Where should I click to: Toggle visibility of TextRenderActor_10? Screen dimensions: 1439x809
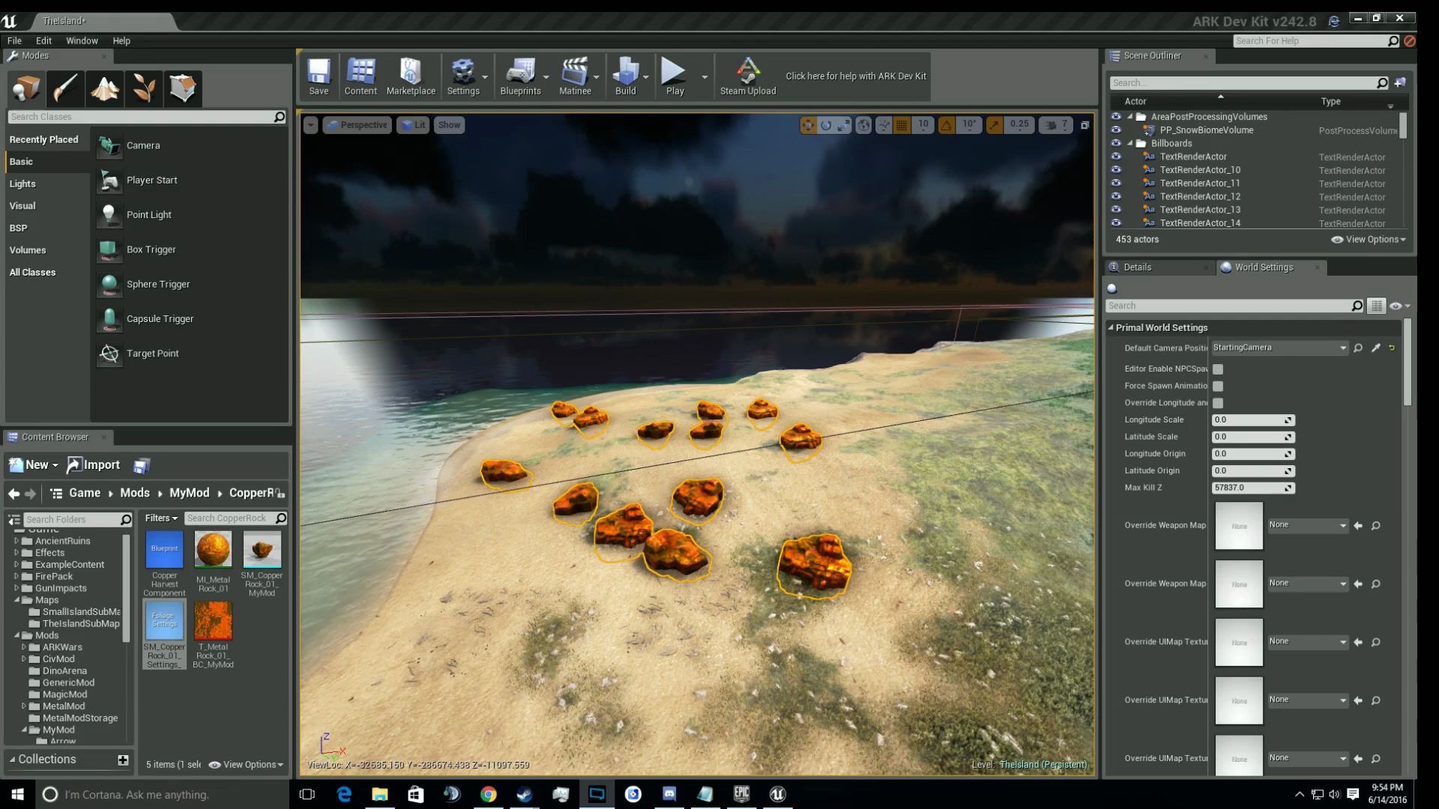point(1116,170)
